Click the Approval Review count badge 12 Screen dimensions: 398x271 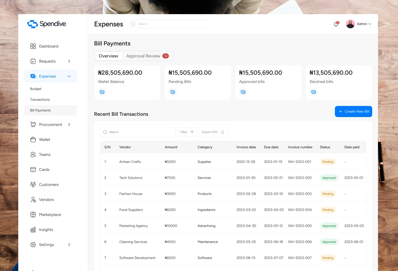pyautogui.click(x=166, y=56)
